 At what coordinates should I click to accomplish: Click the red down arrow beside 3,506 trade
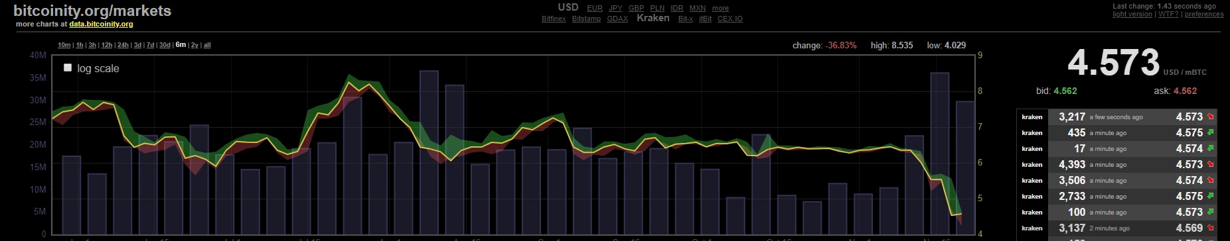[1211, 180]
